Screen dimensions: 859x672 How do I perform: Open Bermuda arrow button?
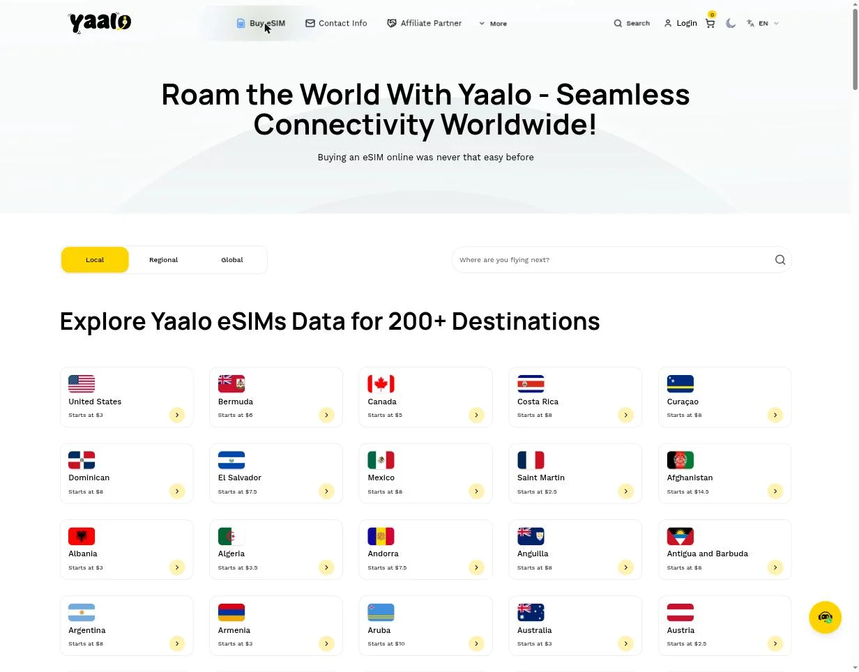(x=326, y=415)
